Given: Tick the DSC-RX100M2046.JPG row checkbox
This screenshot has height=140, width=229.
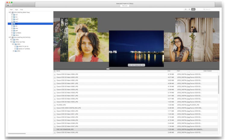Looking at the screenshot, I should click(55, 130).
